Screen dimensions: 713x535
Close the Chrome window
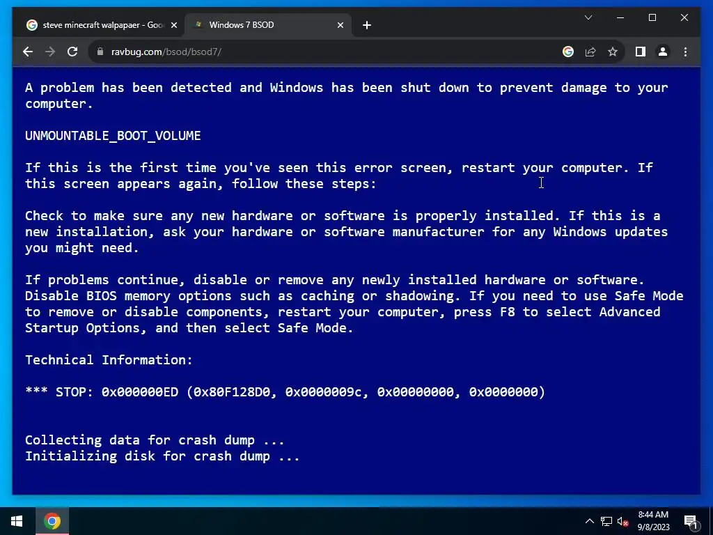[x=684, y=17]
